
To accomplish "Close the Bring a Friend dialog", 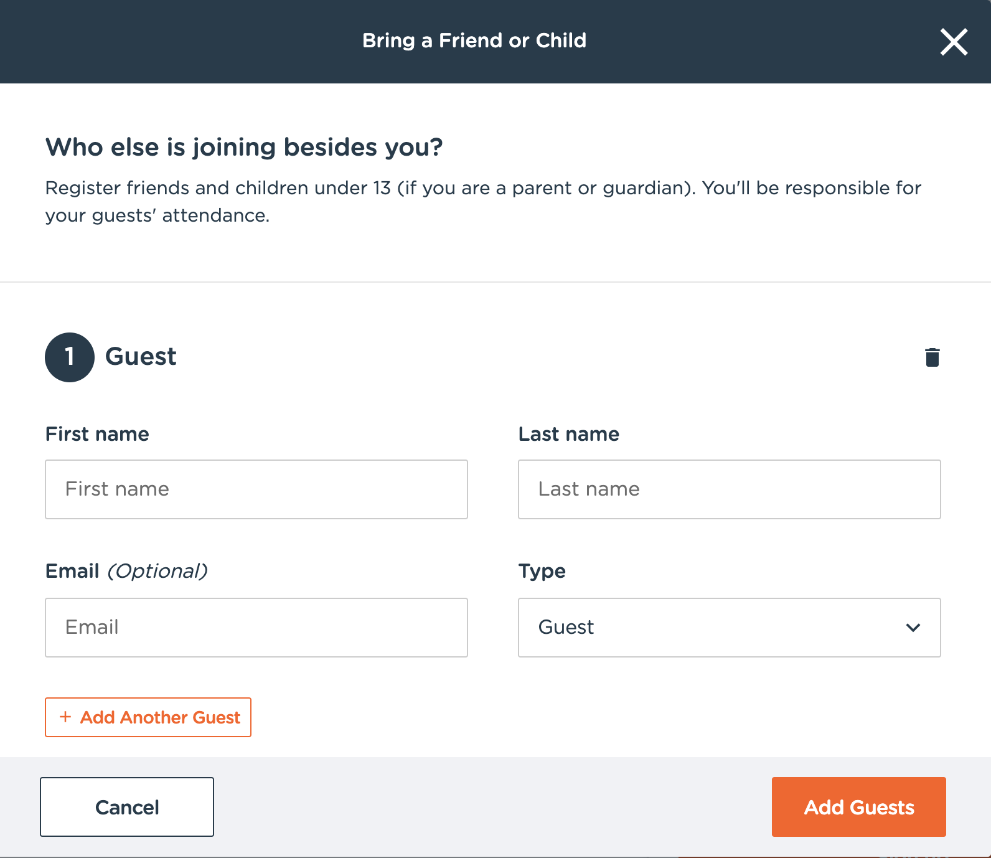I will [954, 42].
